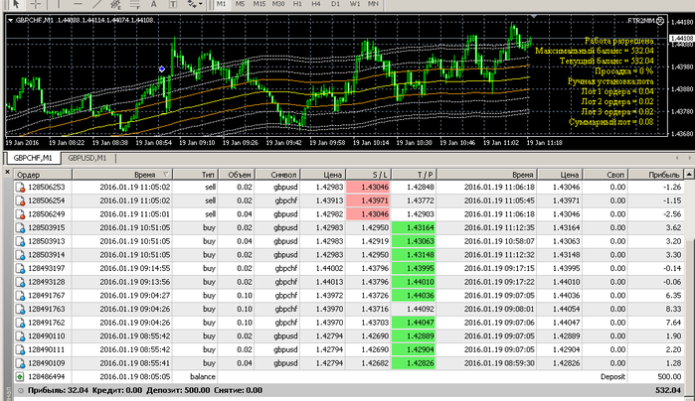Image resolution: width=695 pixels, height=401 pixels.
Task: Click buy order icon for 128490109
Action: click(x=20, y=364)
